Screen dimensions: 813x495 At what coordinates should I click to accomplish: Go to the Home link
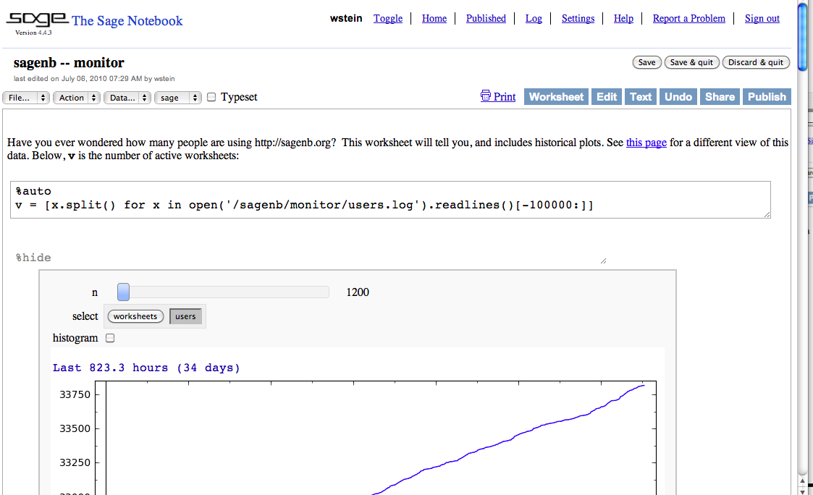(434, 18)
